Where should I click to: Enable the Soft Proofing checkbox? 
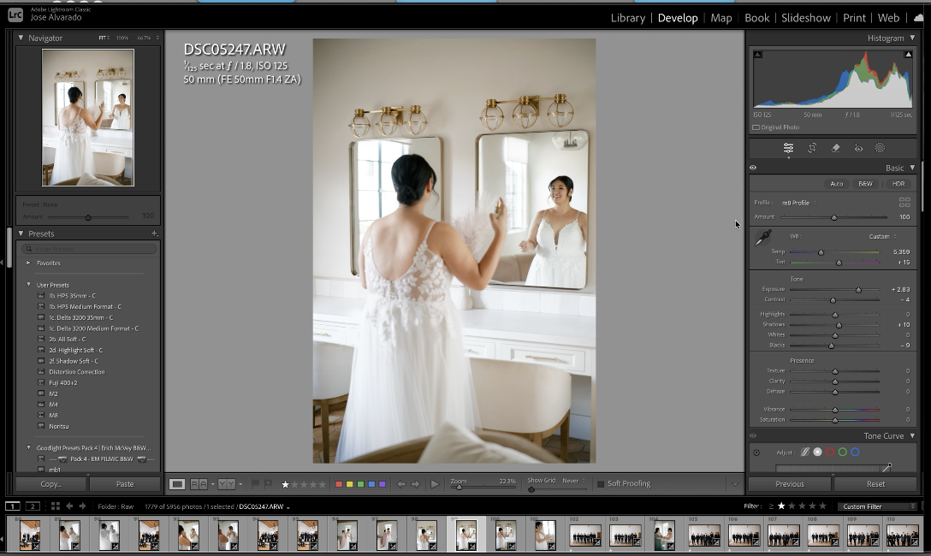(601, 484)
